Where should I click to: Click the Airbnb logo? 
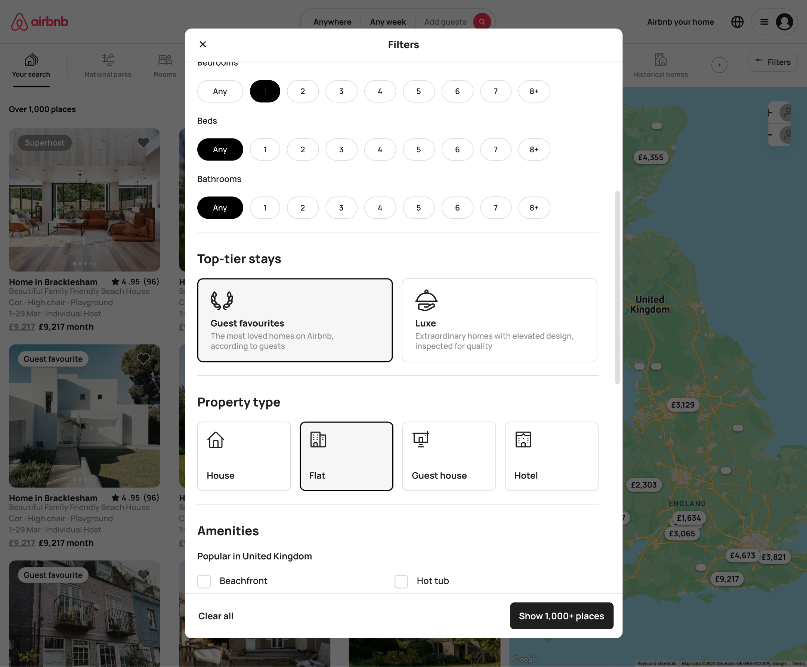(40, 22)
